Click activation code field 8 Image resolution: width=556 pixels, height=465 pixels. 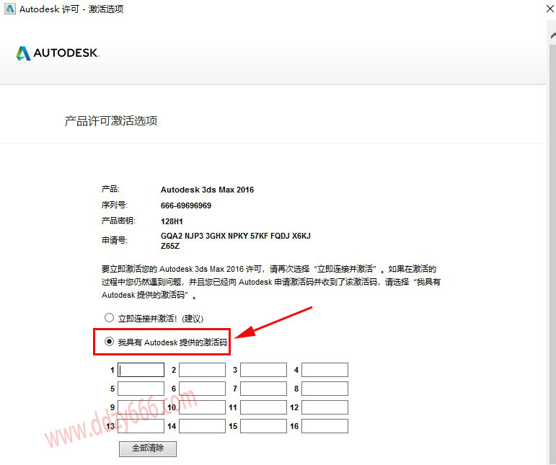[325, 389]
